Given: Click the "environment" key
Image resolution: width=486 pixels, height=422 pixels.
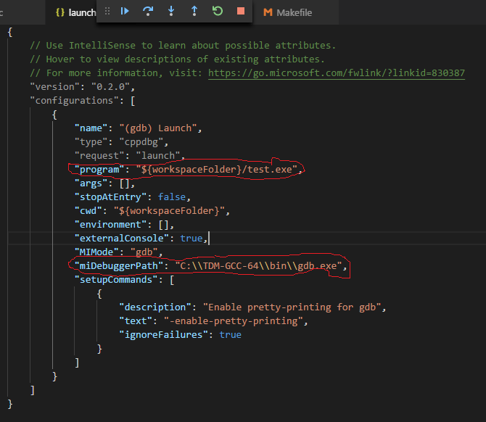Looking at the screenshot, I should (x=110, y=225).
